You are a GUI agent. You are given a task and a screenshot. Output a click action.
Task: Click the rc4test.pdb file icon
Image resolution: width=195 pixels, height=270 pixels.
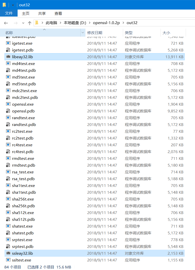click(8, 152)
